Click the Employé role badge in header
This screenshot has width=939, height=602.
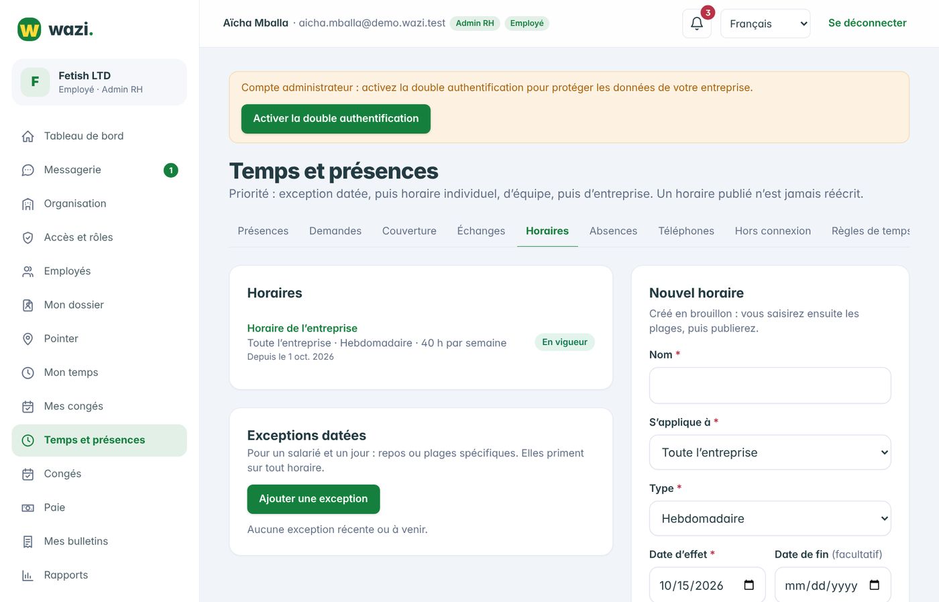coord(527,23)
